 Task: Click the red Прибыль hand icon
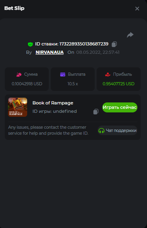point(108,75)
